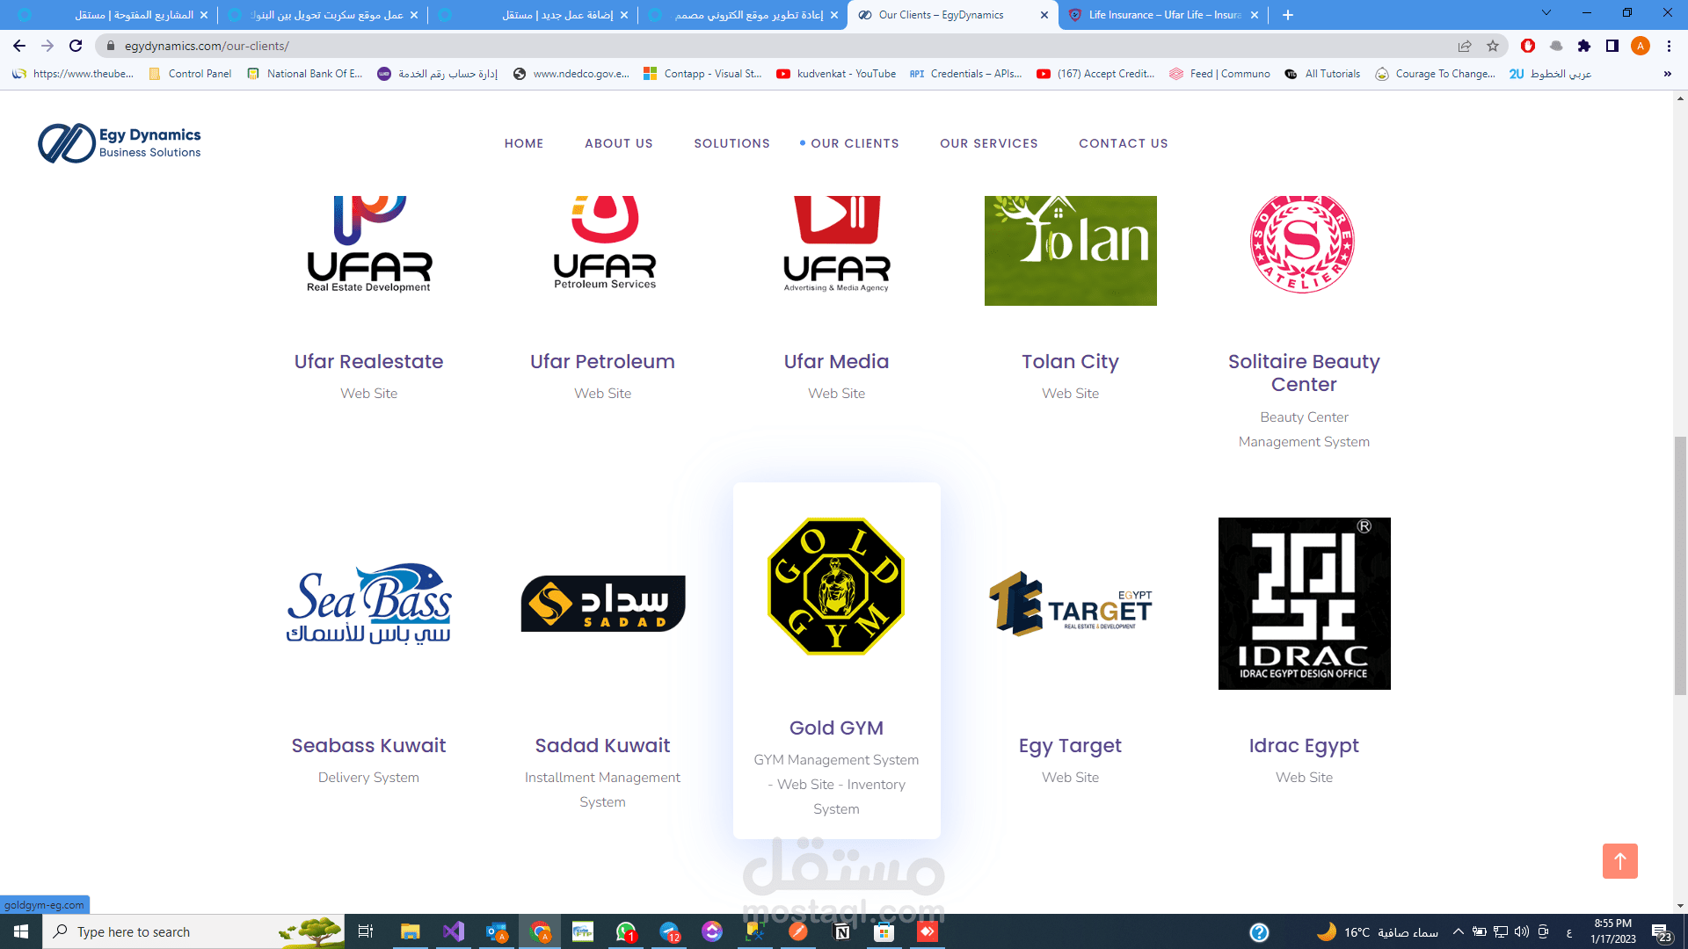Click the scroll-to-top arrow button
Viewport: 1688px width, 949px height.
click(x=1619, y=861)
